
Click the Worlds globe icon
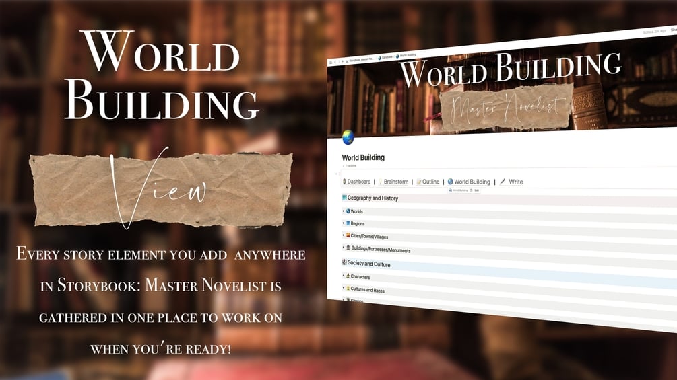pyautogui.click(x=348, y=211)
